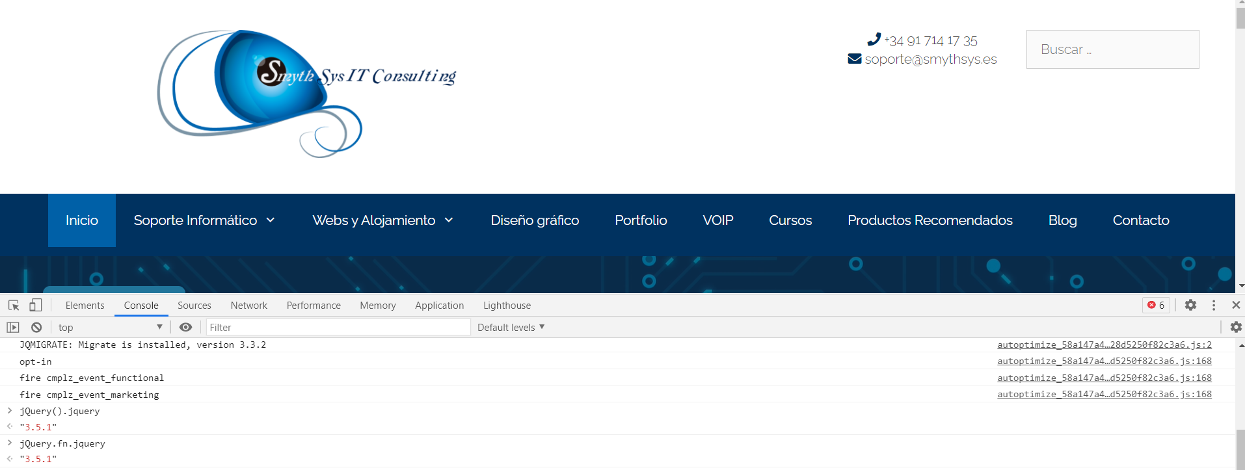The image size is (1245, 470).
Task: Activate the inspect element picker icon
Action: tap(14, 306)
